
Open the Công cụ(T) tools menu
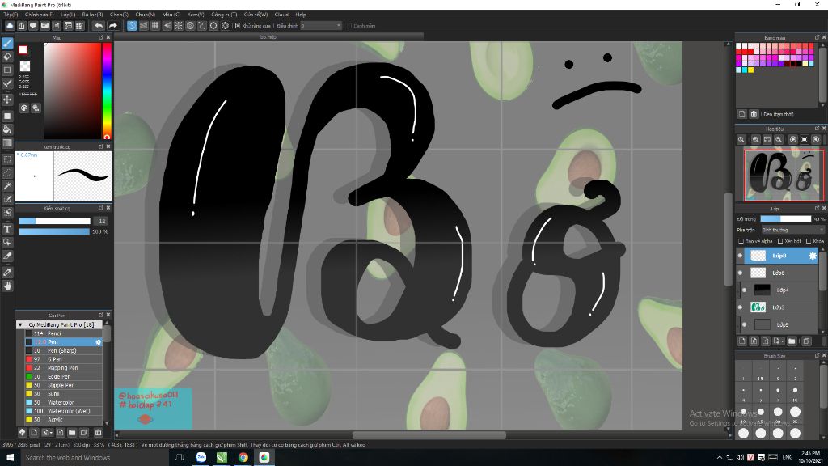click(x=224, y=15)
